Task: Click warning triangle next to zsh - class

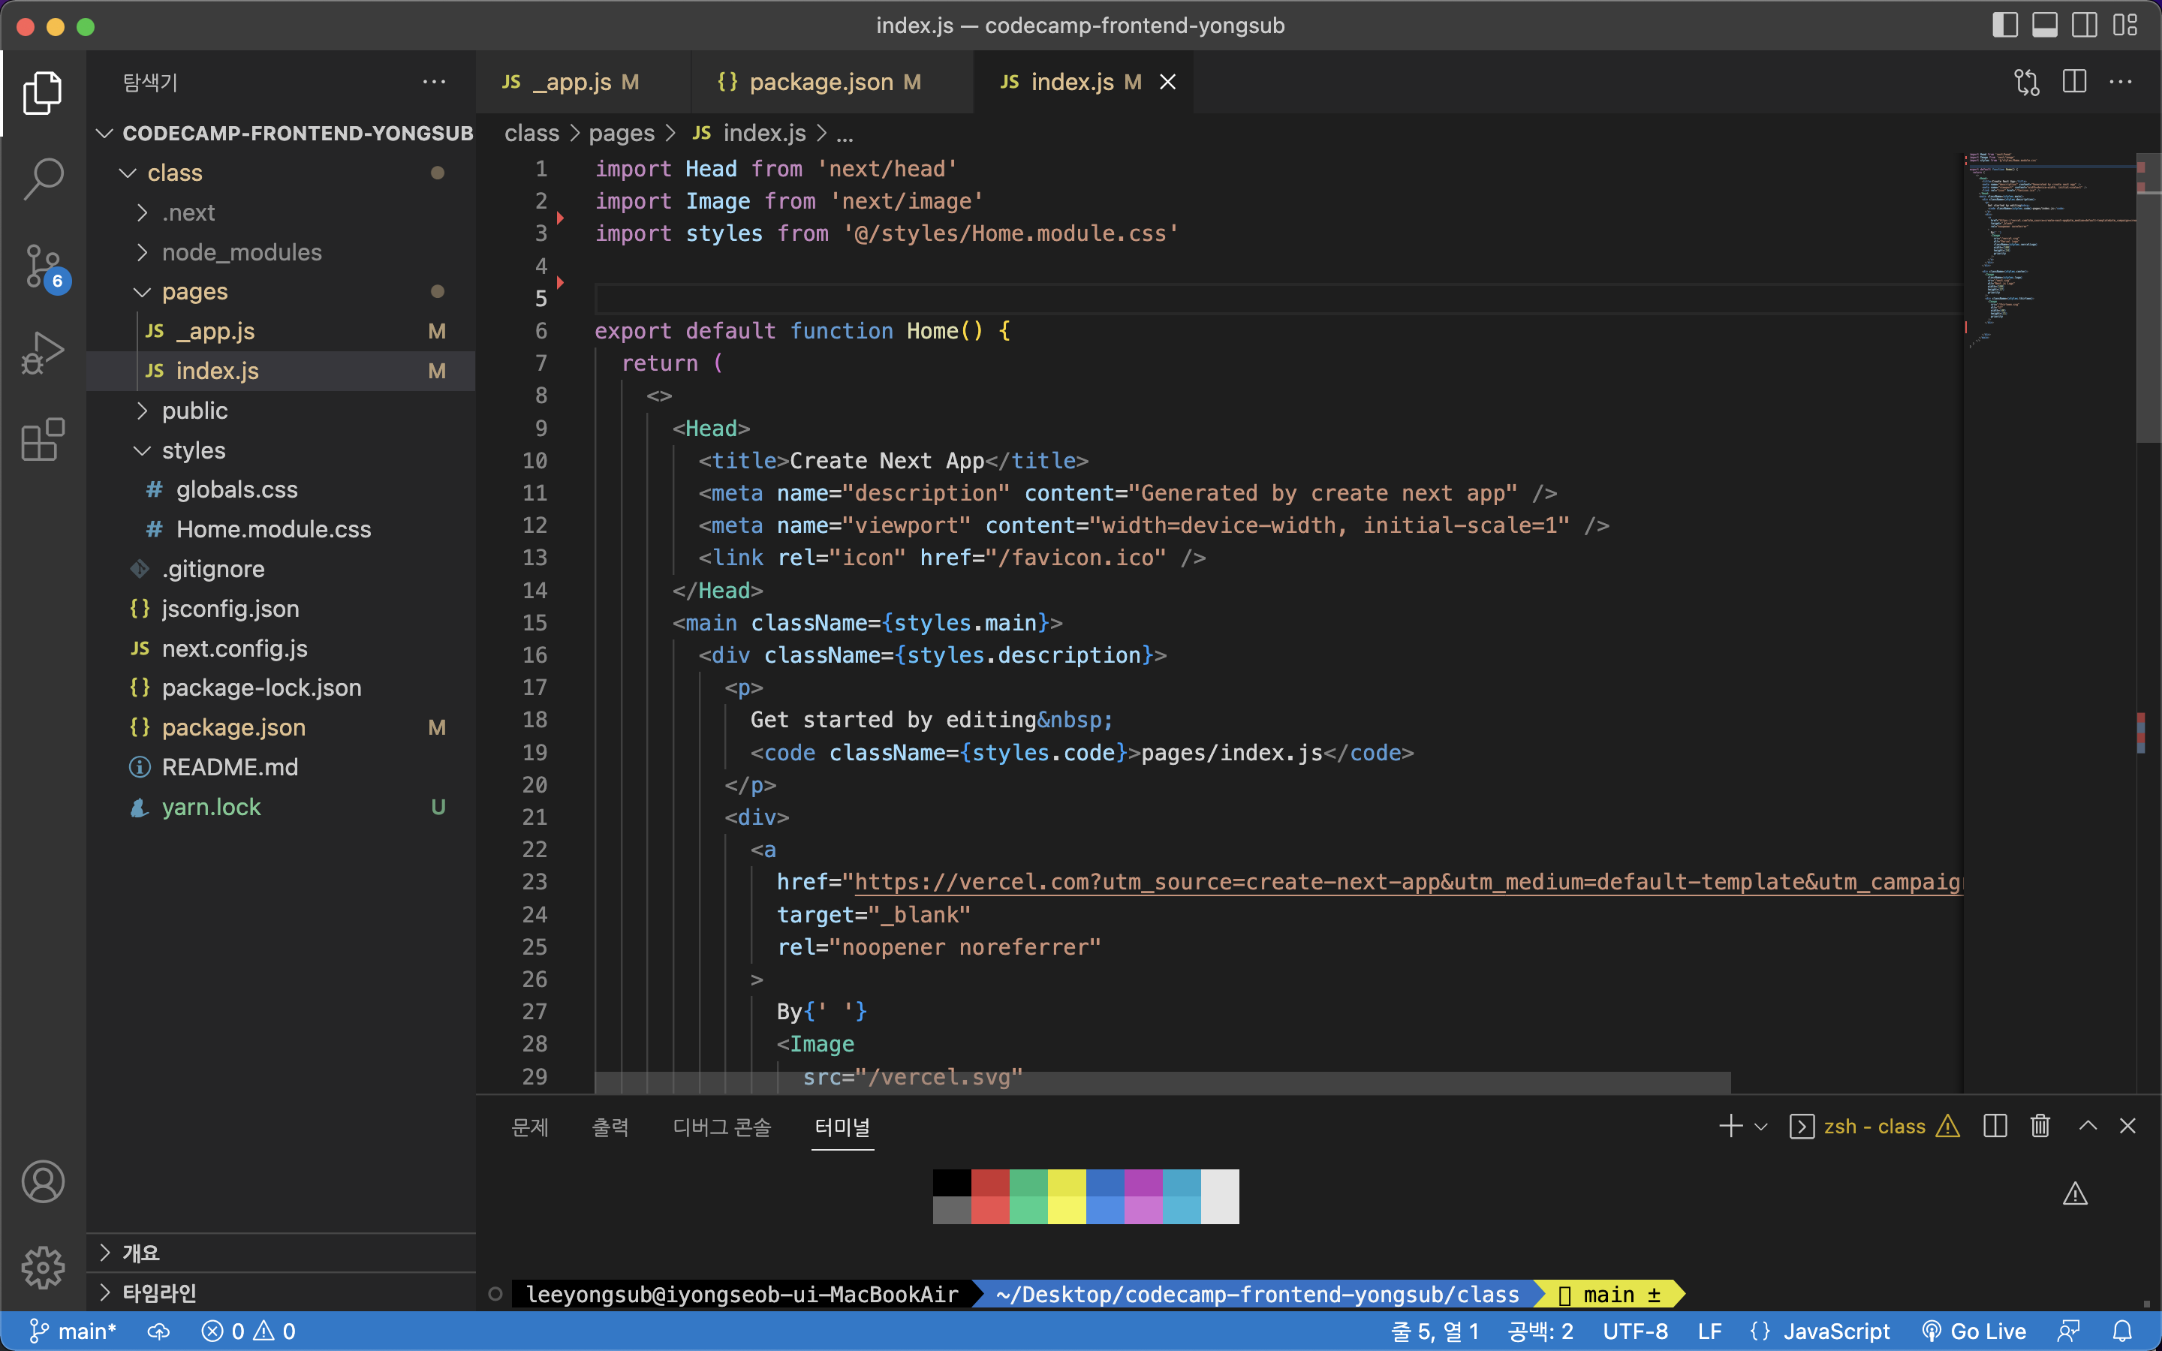Action: tap(1947, 1126)
